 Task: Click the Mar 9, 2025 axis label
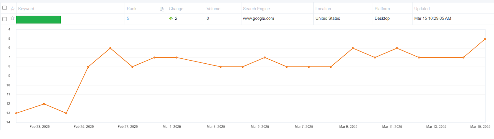(x=348, y=127)
